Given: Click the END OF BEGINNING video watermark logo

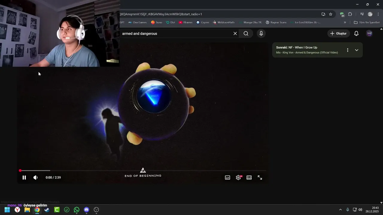Looking at the screenshot, I should (x=143, y=173).
